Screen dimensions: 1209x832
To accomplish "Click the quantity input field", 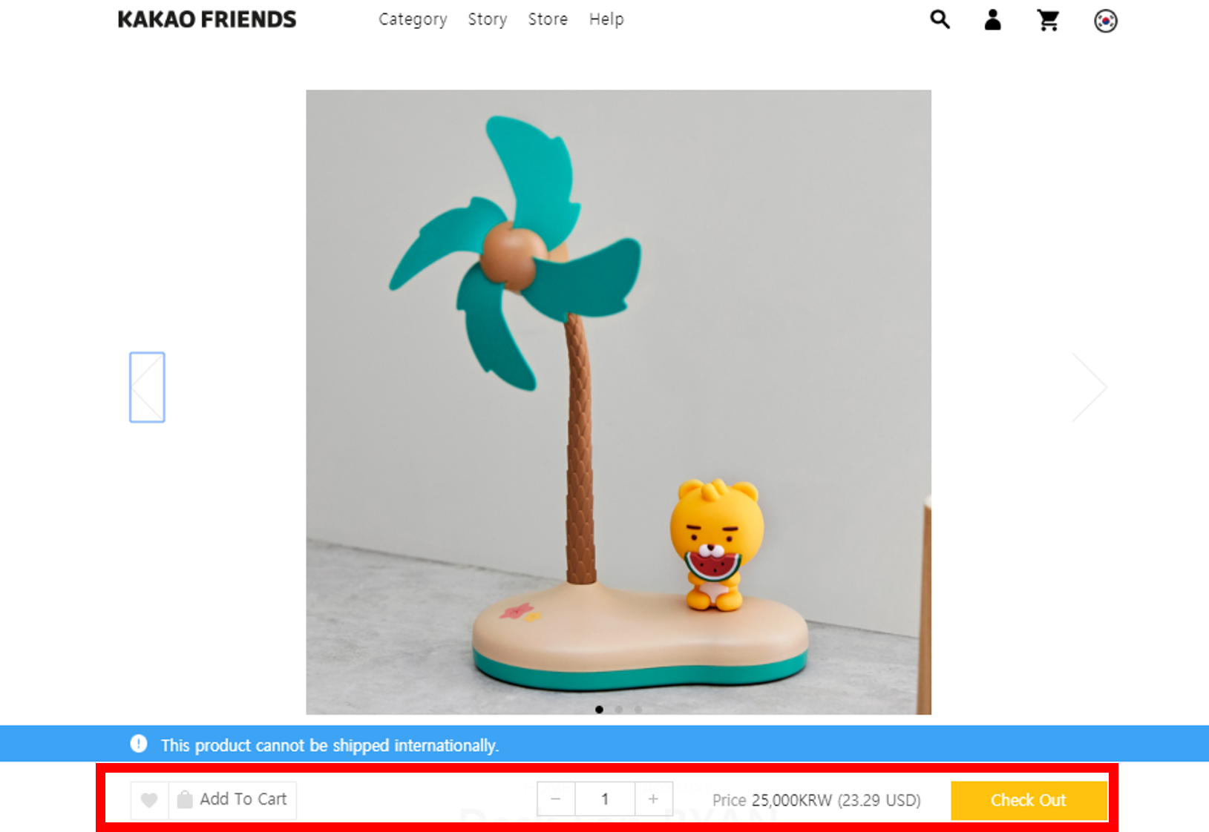I will (x=605, y=799).
